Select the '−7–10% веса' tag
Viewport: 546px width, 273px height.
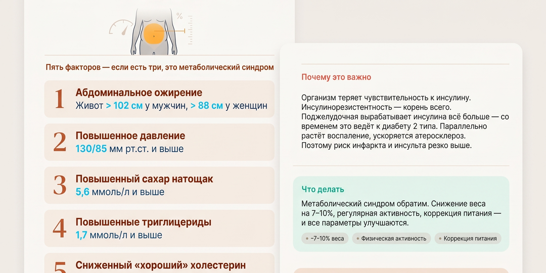coord(325,239)
